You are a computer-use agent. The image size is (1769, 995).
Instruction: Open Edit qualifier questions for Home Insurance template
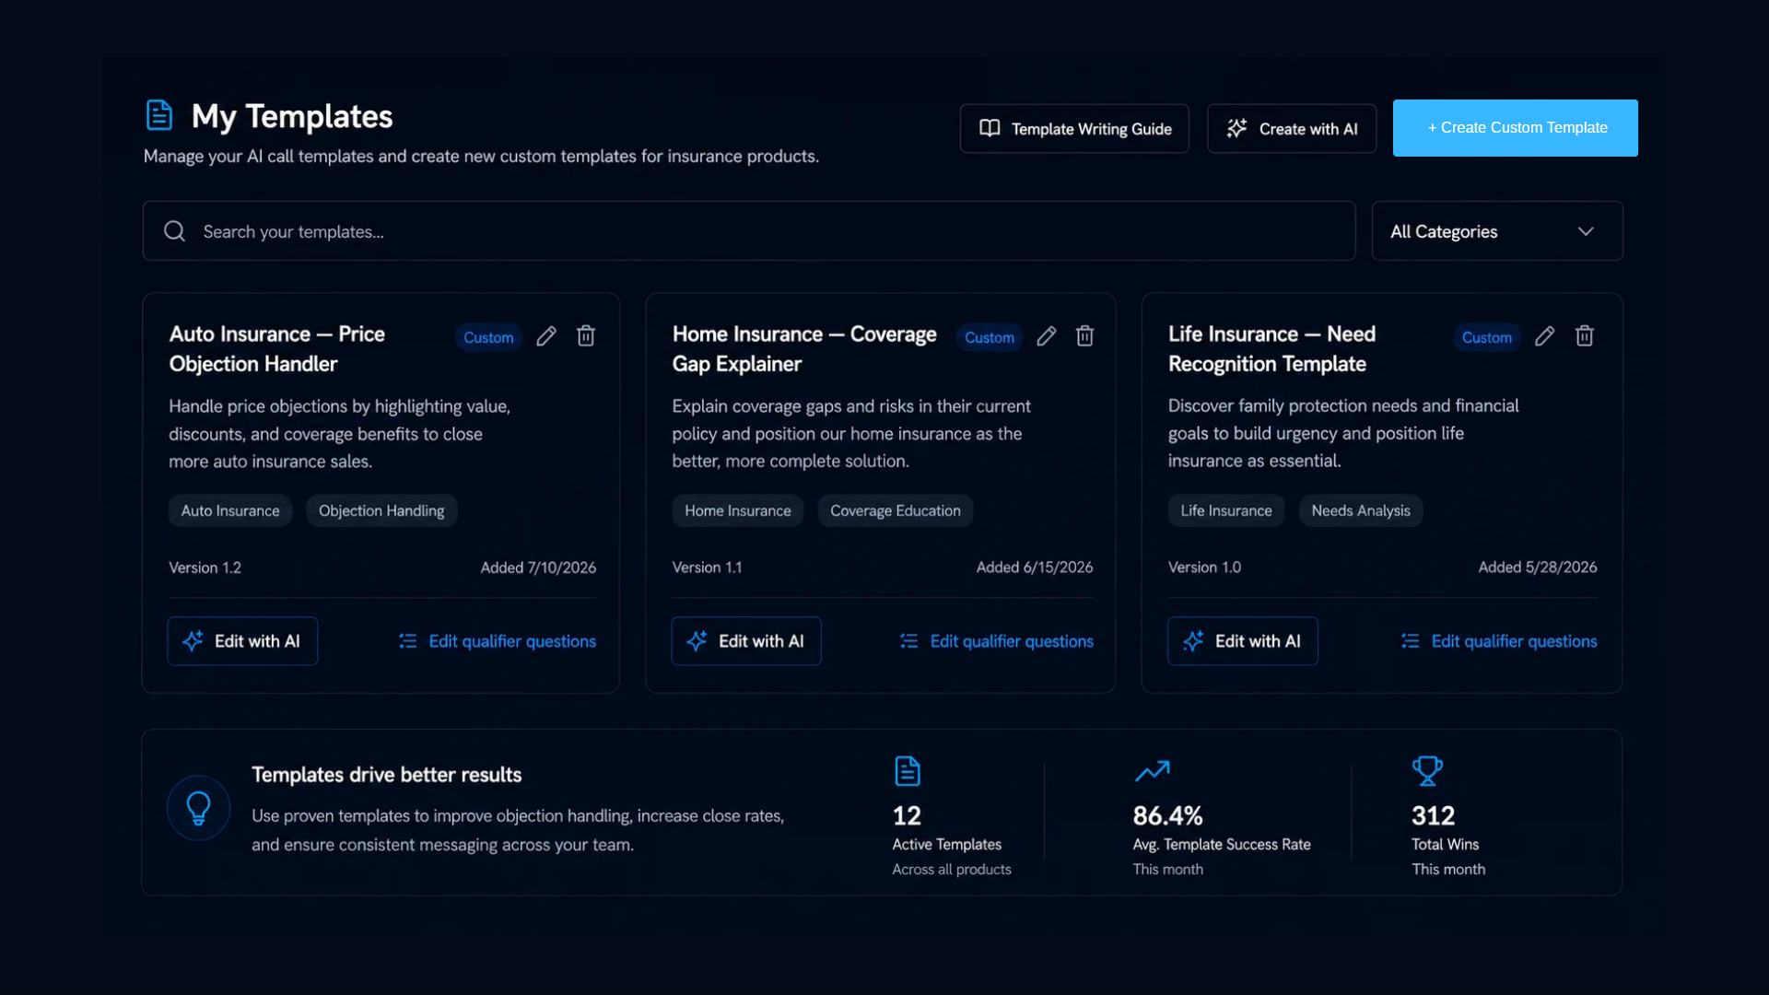click(997, 641)
